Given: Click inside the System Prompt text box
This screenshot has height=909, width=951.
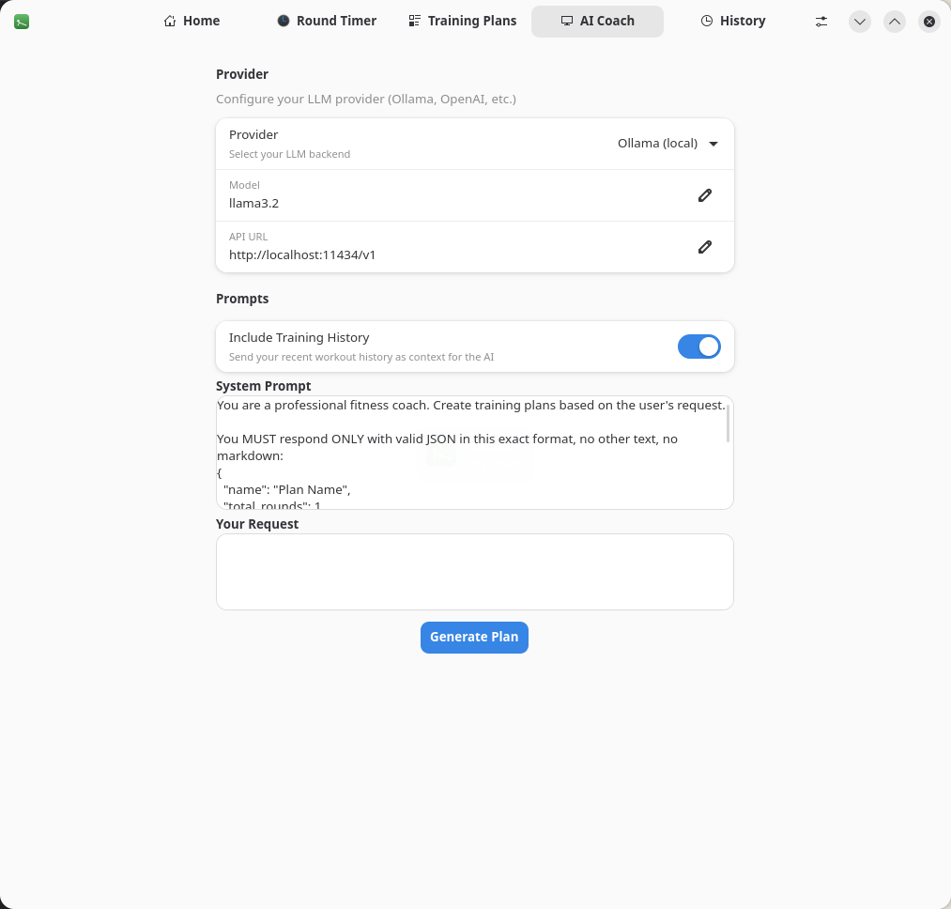Looking at the screenshot, I should 475,453.
